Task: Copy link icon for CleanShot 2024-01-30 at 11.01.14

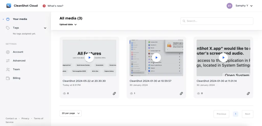Action: 248,94
